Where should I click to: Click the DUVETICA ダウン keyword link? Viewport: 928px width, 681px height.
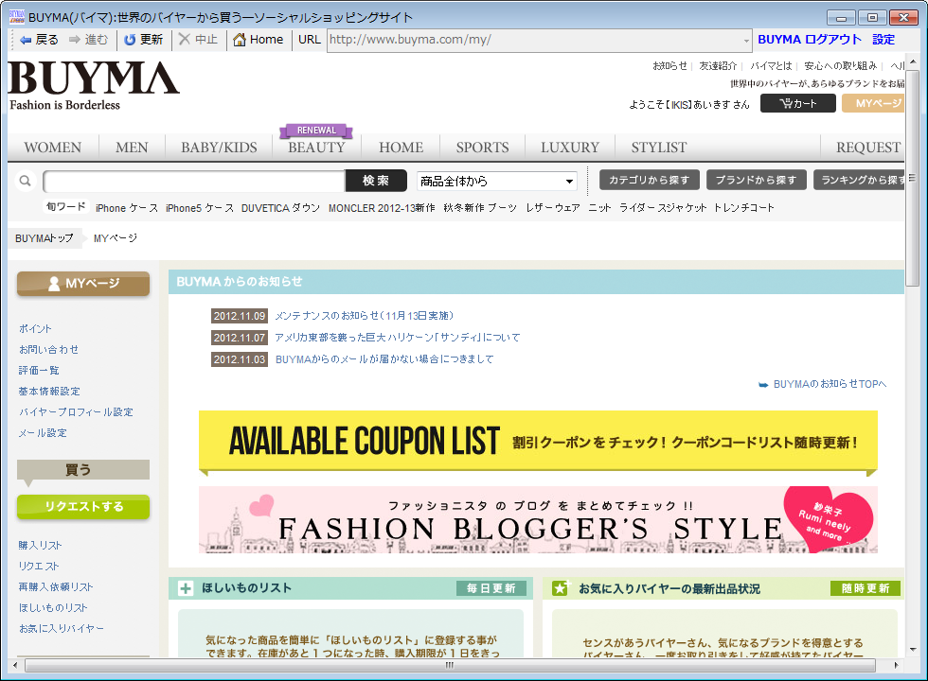(x=280, y=208)
